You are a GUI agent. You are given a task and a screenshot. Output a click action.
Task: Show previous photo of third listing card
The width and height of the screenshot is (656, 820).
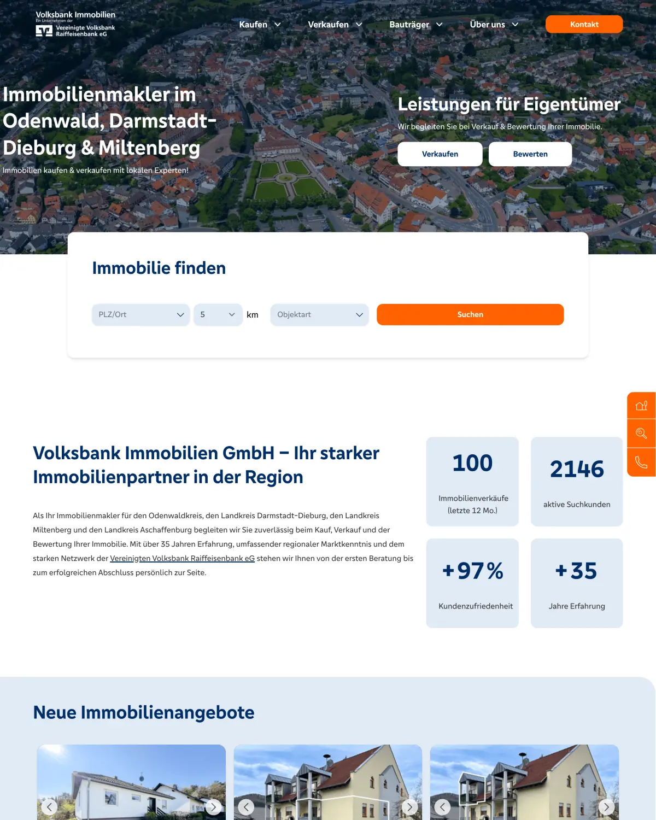coord(442,807)
